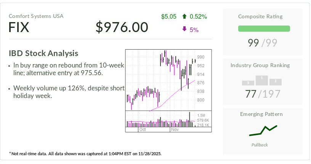Click the Pullback pattern label

click(x=260, y=145)
